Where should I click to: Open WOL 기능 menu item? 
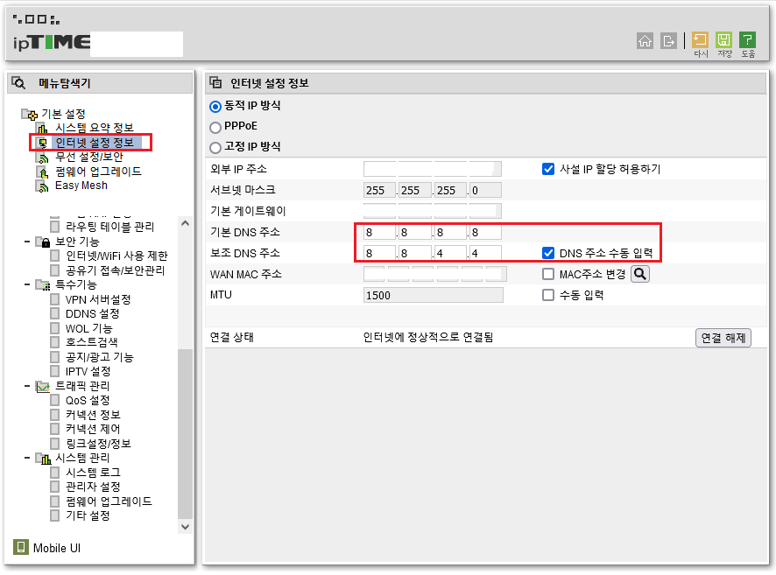[89, 328]
